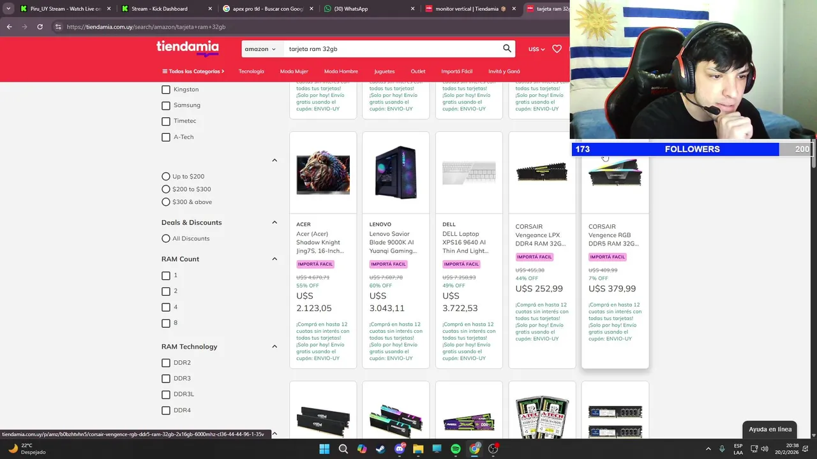Click the browser forward arrow
This screenshot has width=817, height=459.
[24, 27]
